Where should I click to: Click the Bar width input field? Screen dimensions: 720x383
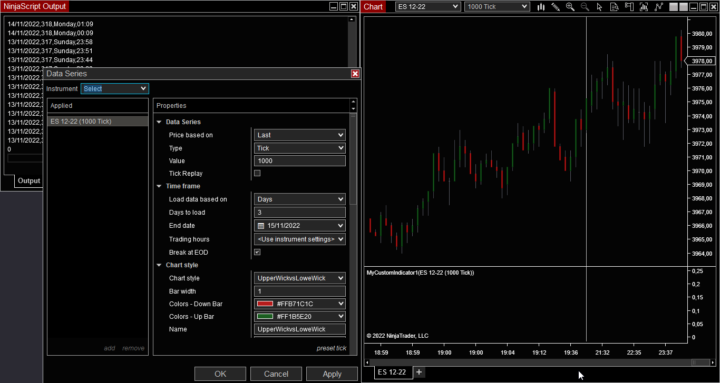tap(300, 291)
